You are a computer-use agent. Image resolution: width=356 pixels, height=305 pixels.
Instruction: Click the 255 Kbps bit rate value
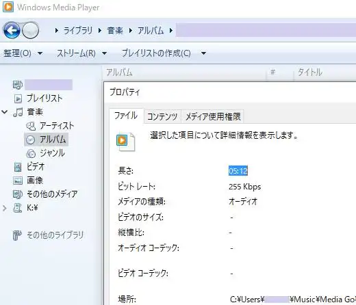(x=244, y=187)
